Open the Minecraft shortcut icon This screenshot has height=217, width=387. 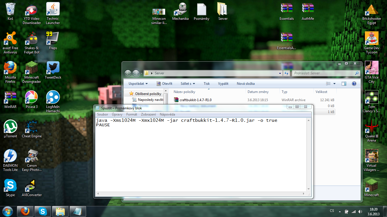pos(371,185)
